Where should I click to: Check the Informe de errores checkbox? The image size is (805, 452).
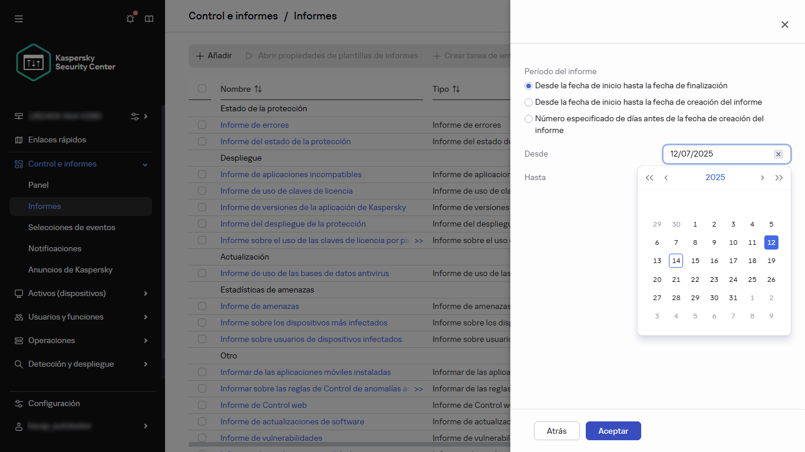(202, 125)
